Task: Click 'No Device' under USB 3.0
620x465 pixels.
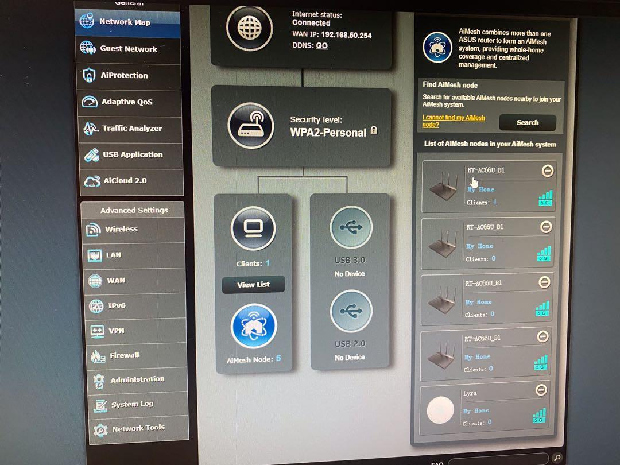Action: (350, 274)
